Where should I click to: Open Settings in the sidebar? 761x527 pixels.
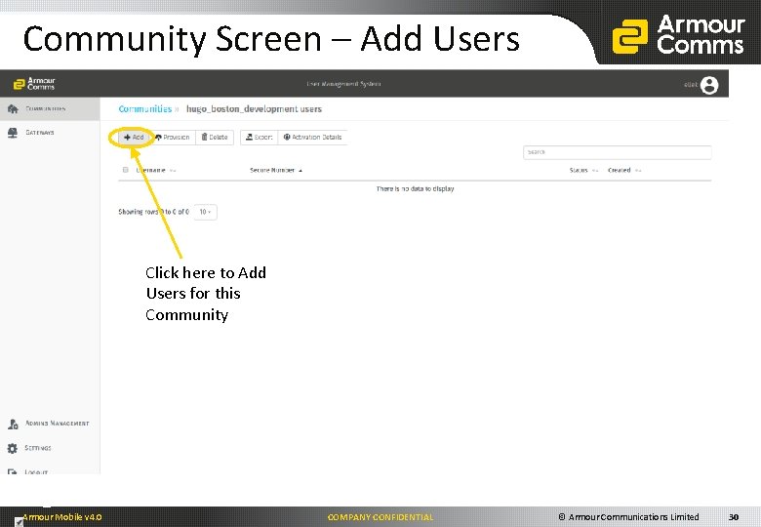click(x=50, y=448)
